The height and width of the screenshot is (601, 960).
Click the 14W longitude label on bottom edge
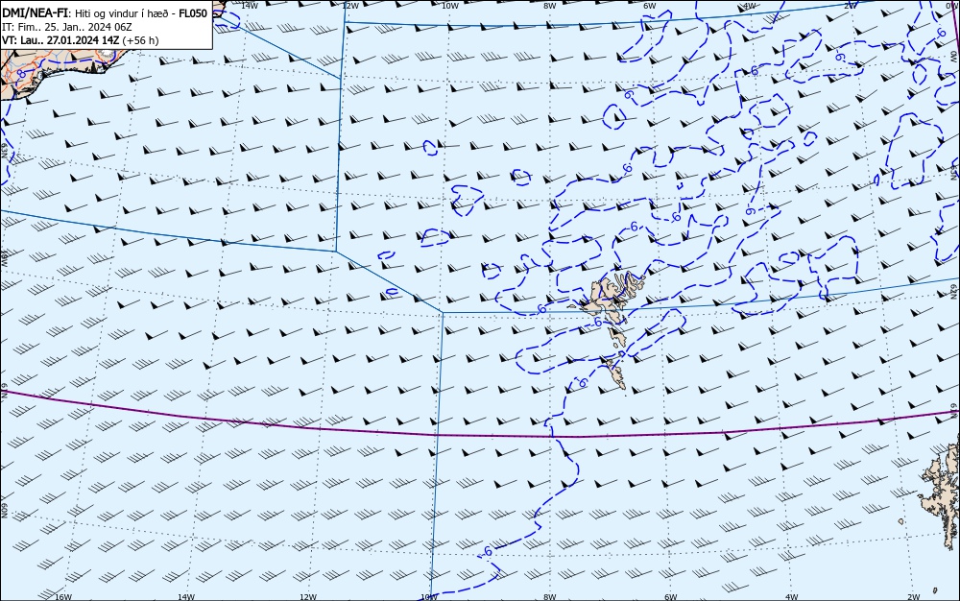(186, 597)
